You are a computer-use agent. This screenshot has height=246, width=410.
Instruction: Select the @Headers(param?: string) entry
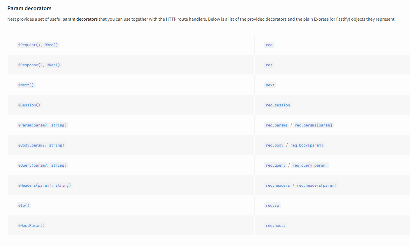tap(45, 185)
